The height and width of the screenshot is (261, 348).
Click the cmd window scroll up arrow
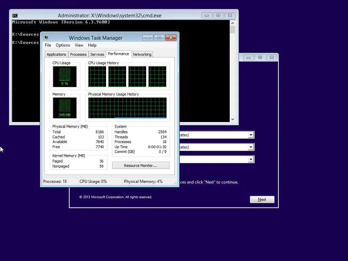point(232,23)
